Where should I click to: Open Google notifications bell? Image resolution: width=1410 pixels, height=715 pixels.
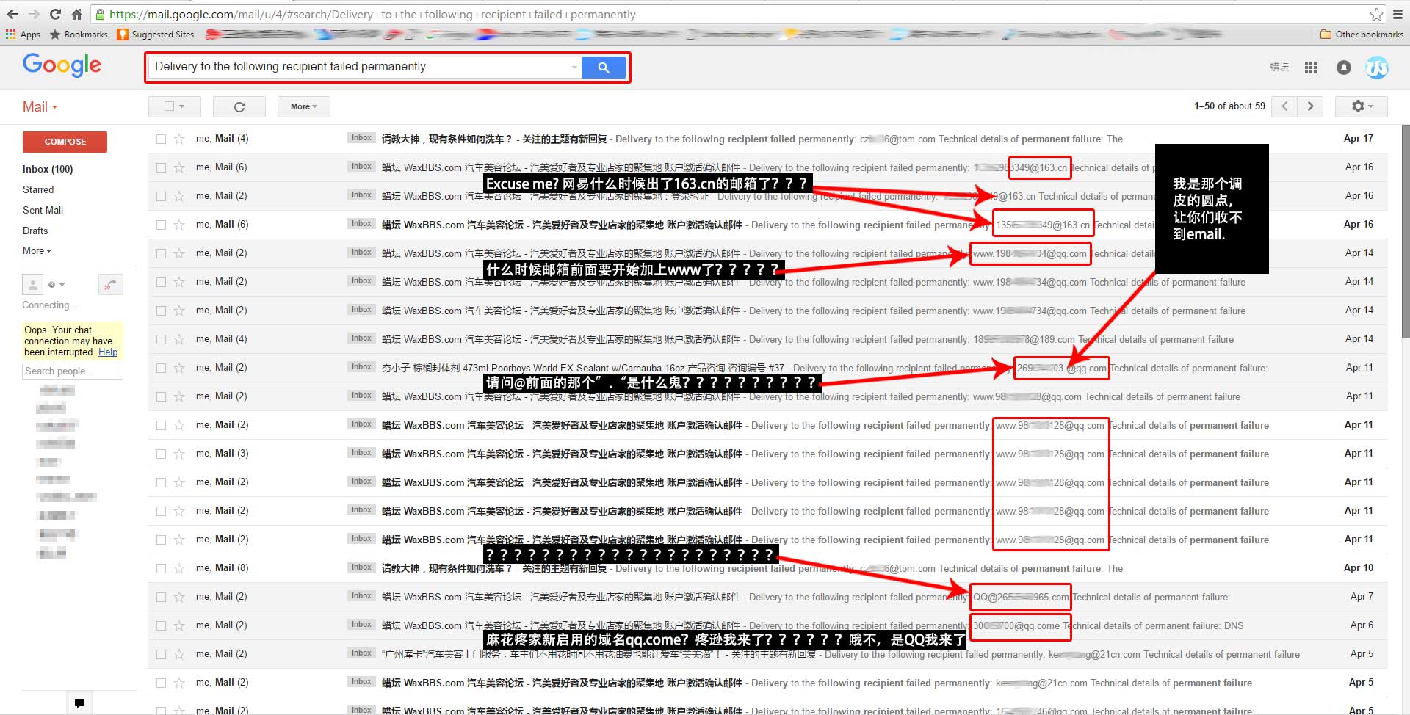1343,68
